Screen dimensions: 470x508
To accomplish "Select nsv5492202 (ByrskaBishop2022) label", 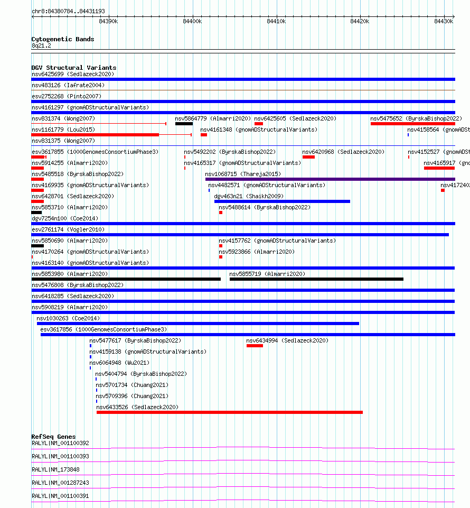I will [x=230, y=152].
